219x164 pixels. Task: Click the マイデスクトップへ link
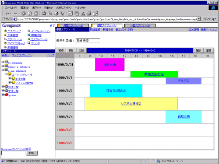pos(22,55)
